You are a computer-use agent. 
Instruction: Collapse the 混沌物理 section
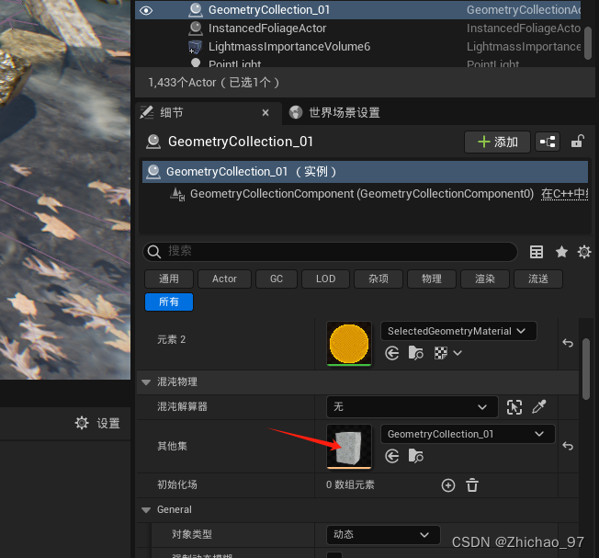(146, 381)
